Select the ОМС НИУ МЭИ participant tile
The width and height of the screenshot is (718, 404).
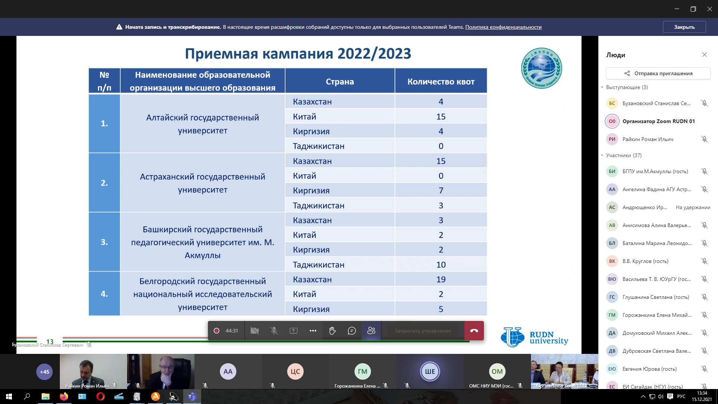click(x=497, y=371)
